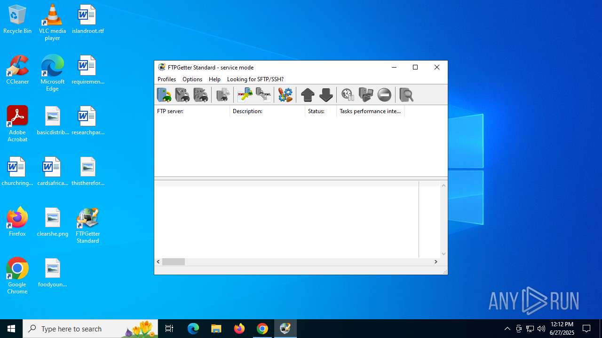Click the down arrow toolbar icon
This screenshot has width=602, height=338.
(326, 95)
